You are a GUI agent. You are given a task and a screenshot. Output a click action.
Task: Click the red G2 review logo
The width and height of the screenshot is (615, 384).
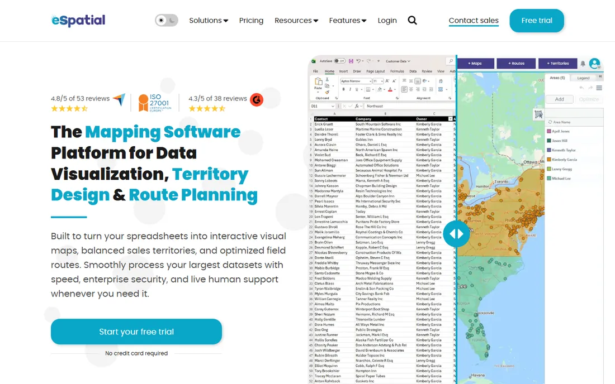[x=257, y=100]
